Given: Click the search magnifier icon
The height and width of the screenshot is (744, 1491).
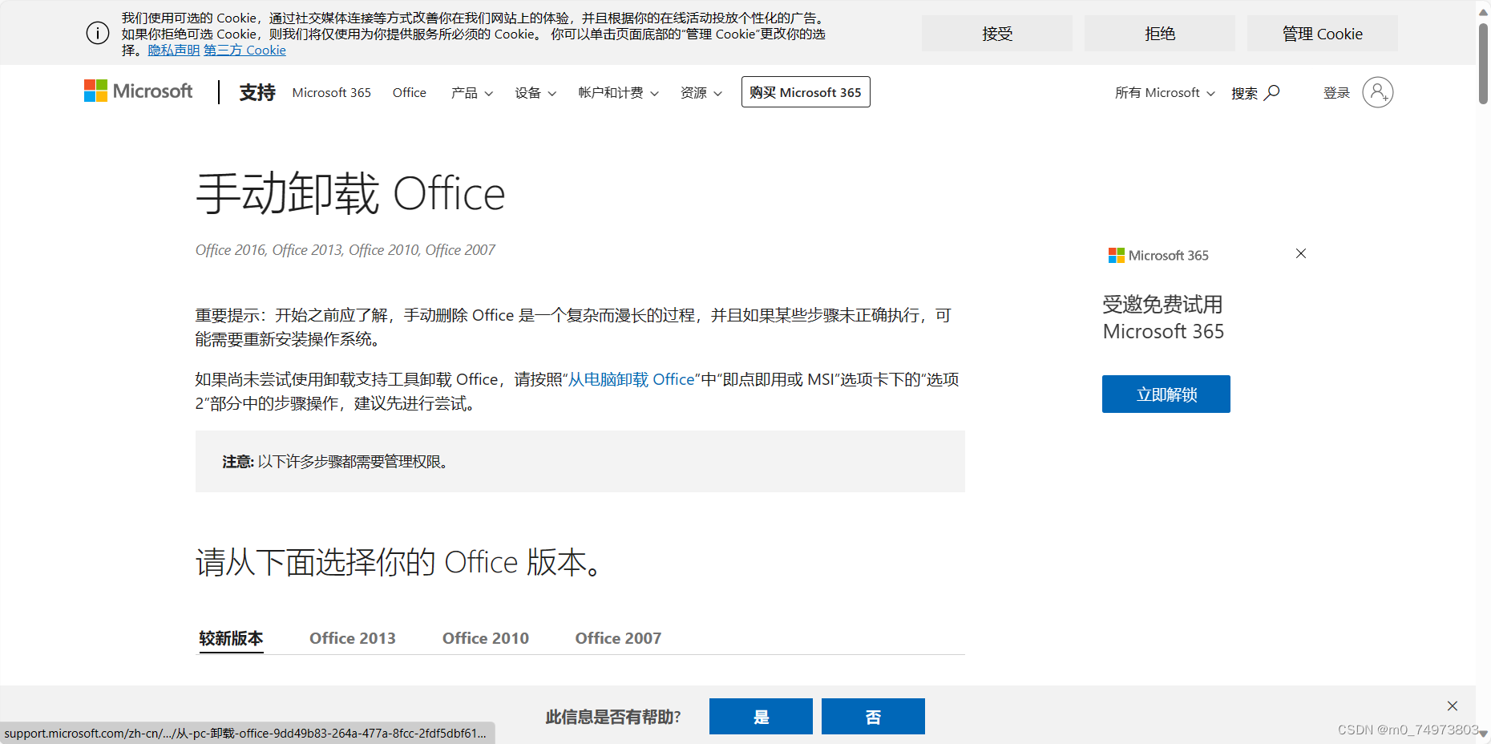Looking at the screenshot, I should 1272,92.
